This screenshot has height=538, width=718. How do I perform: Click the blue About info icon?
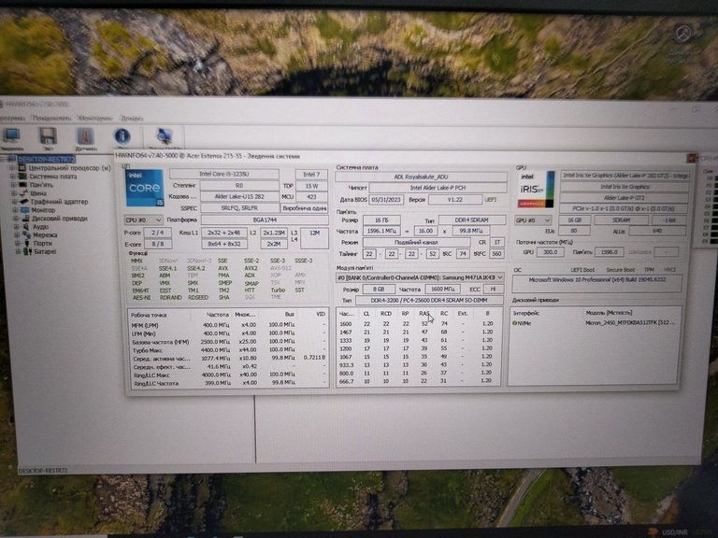(122, 136)
